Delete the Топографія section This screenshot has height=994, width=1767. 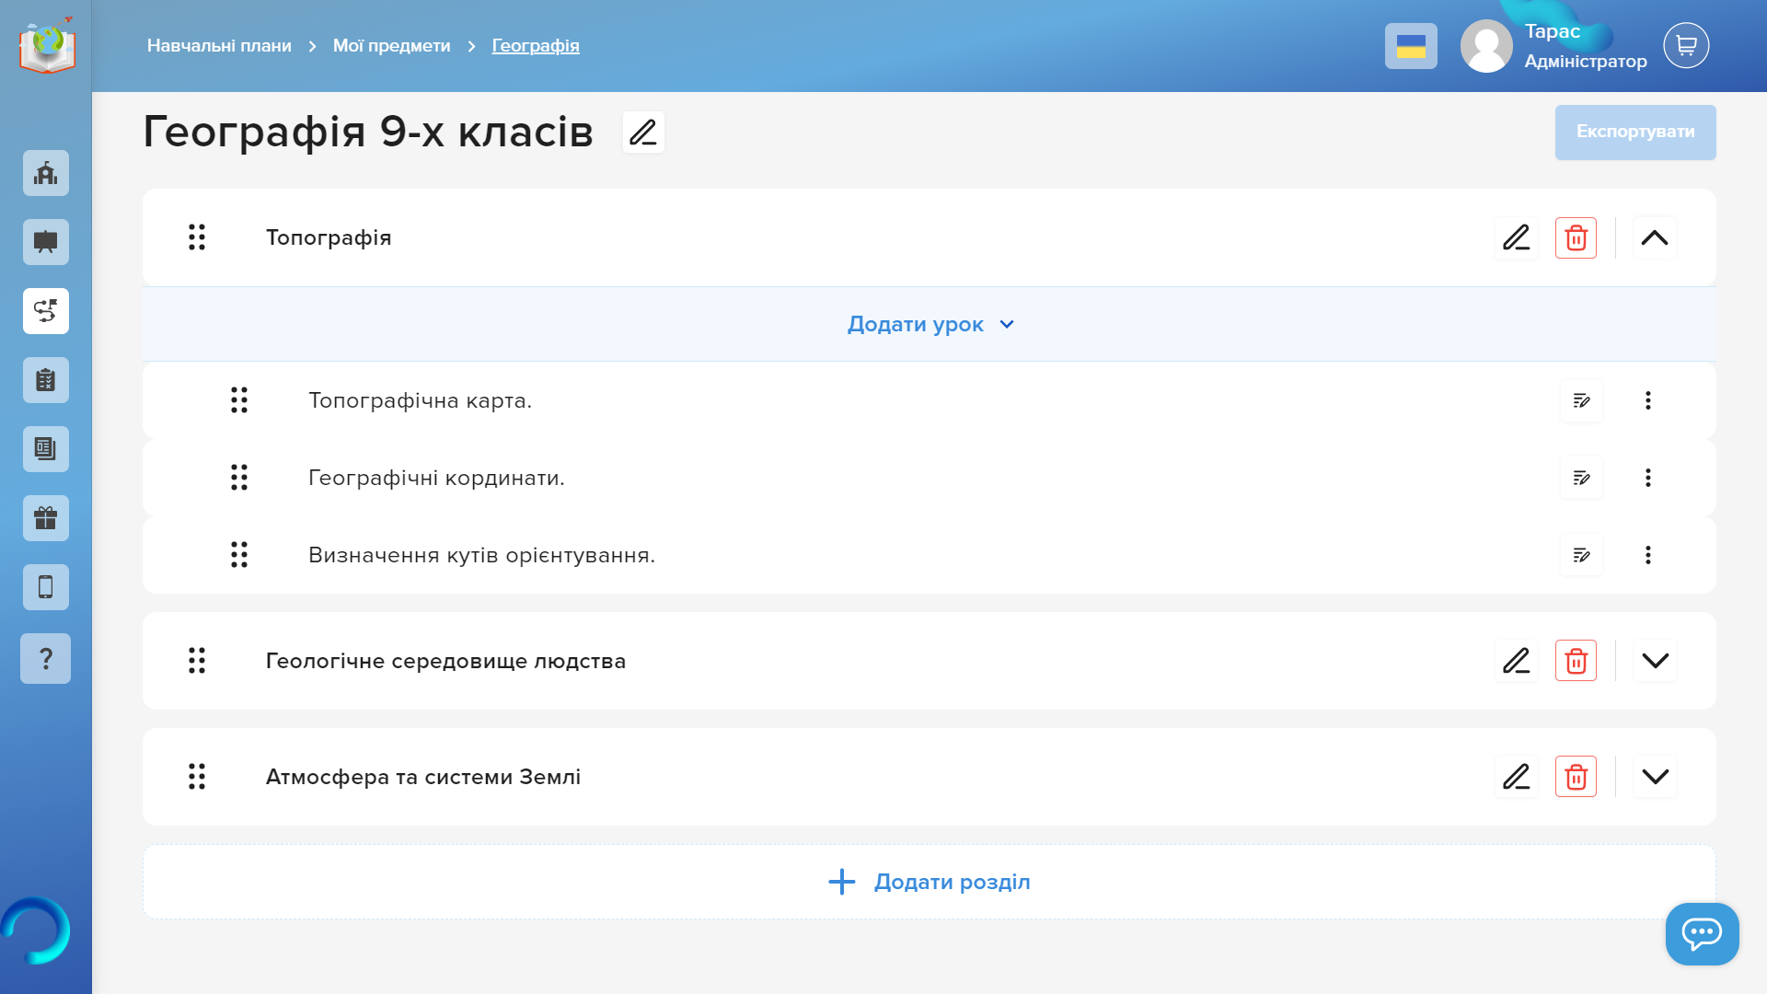[1576, 237]
